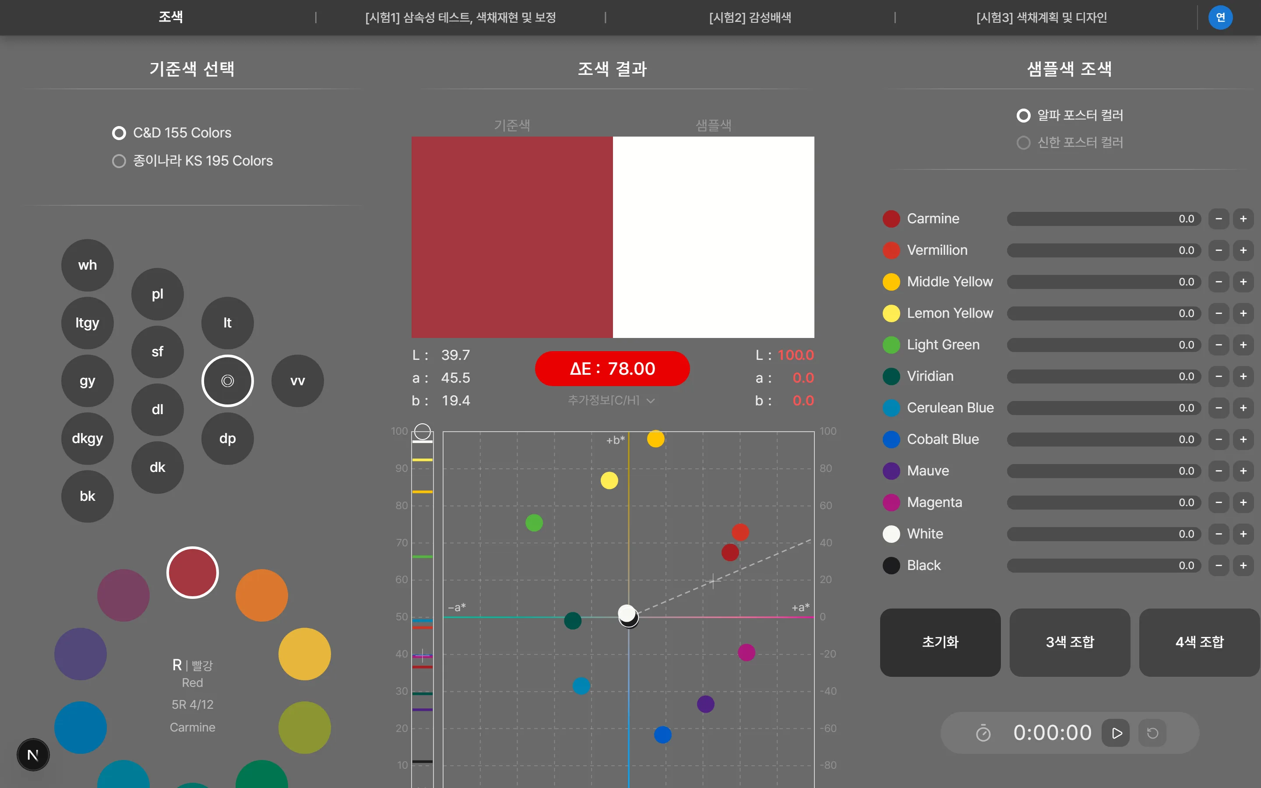Screen dimensions: 1261x788
Task: Increase White amount with plus button
Action: 1243,534
